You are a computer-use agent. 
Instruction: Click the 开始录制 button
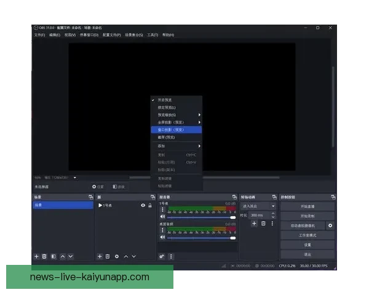point(307,216)
